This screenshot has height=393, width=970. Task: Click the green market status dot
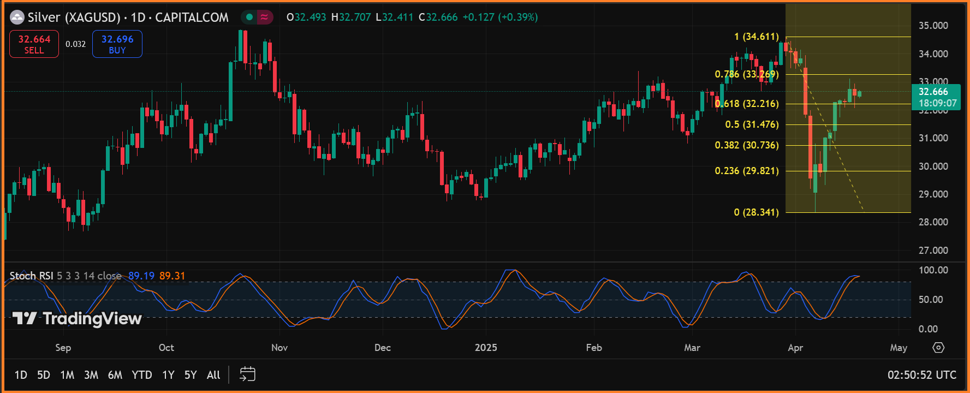[x=249, y=17]
